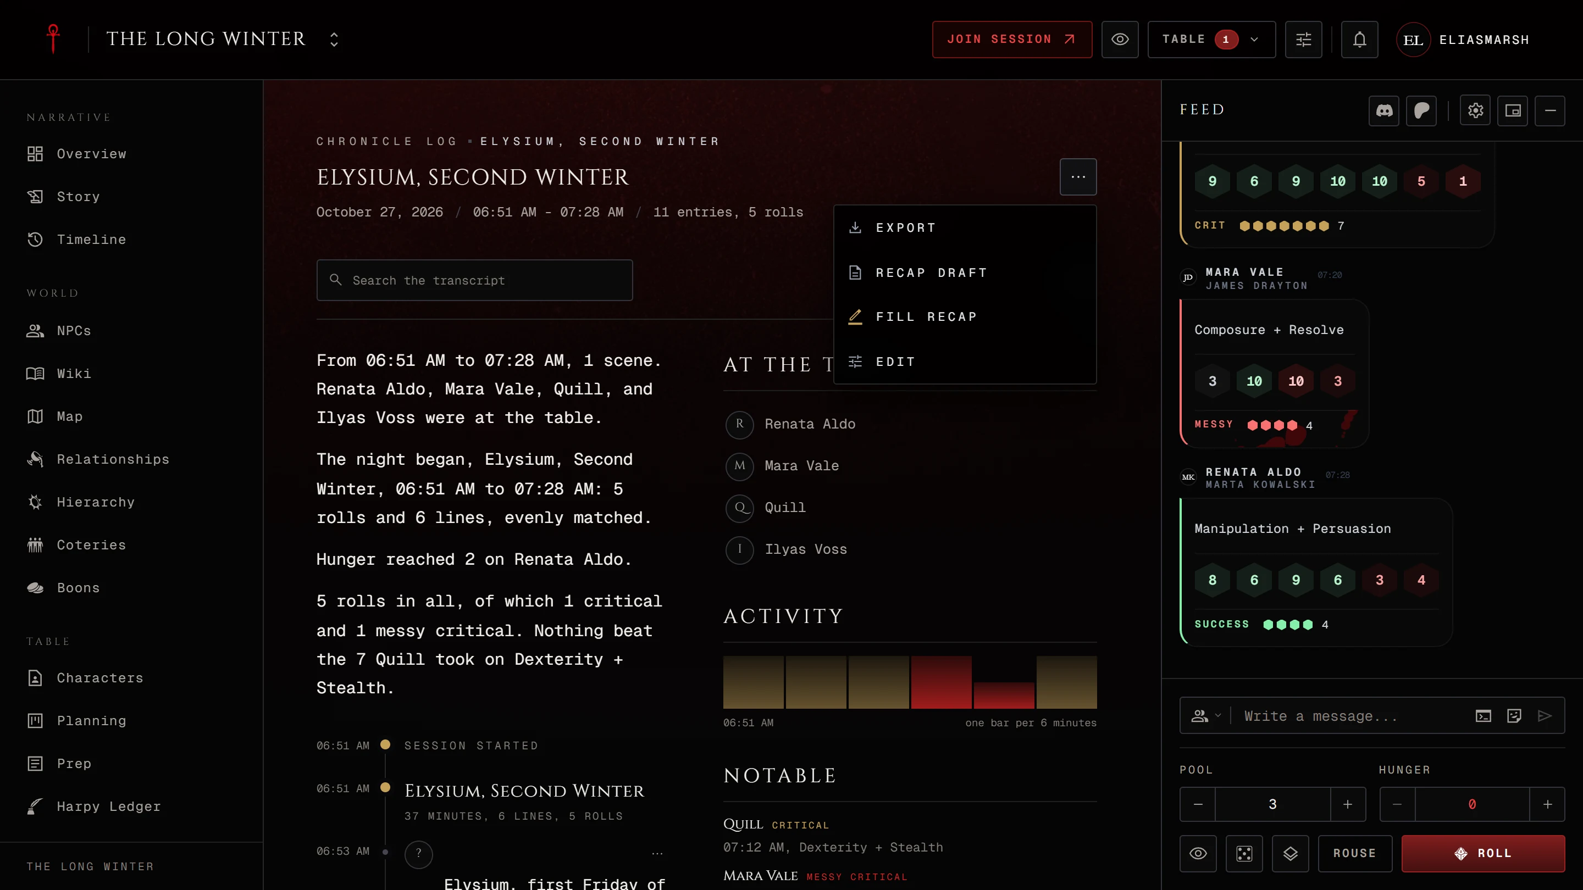This screenshot has height=890, width=1583.
Task: Toggle the roll visibility eye button
Action: click(1198, 854)
